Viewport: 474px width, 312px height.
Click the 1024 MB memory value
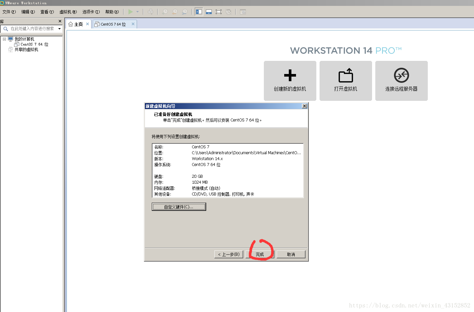pyautogui.click(x=200, y=182)
